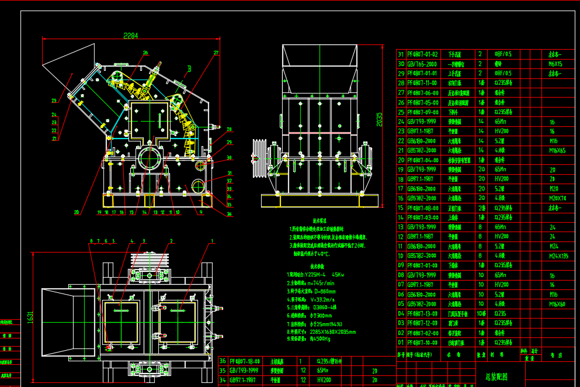The height and width of the screenshot is (387, 580).
Task: Select the PF0807-18-00 cell in row 36
Action: coord(246,361)
